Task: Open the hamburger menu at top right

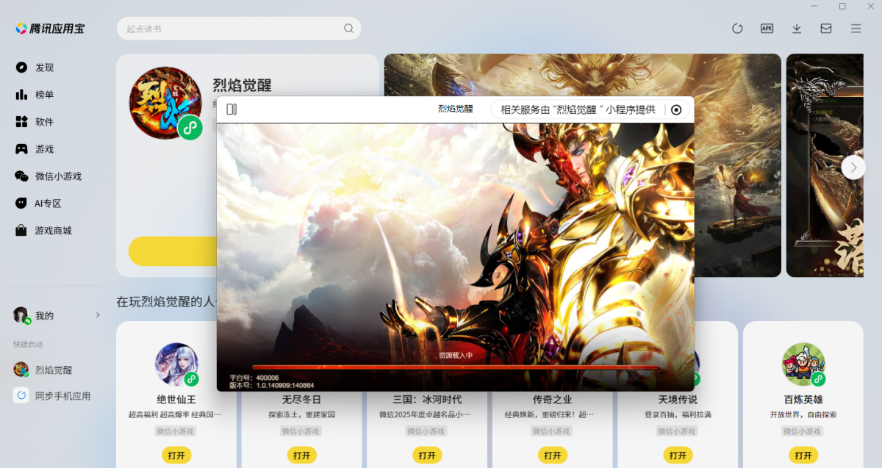Action: pos(854,28)
